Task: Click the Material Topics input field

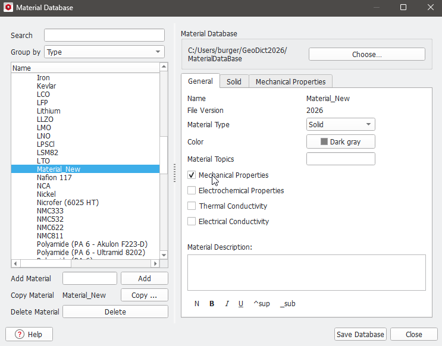Action: click(340, 159)
